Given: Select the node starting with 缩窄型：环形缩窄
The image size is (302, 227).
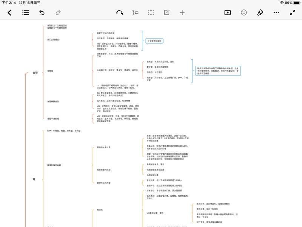Looking at the screenshot, I should click(x=167, y=79).
